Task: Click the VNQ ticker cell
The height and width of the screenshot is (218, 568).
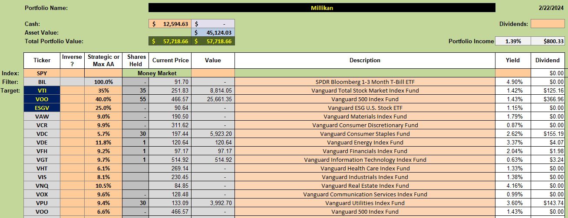Action: click(42, 186)
